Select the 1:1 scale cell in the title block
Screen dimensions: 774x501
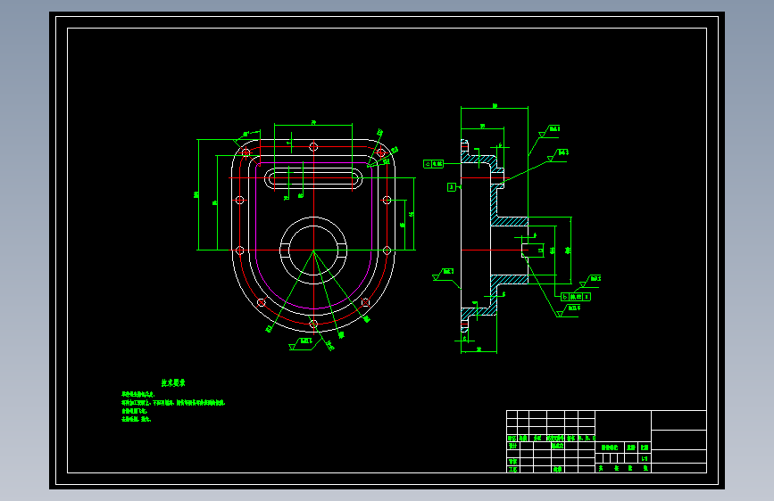pyautogui.click(x=645, y=458)
